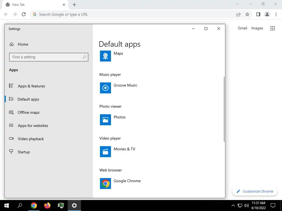Click Chrome taskbar icon

34,206
